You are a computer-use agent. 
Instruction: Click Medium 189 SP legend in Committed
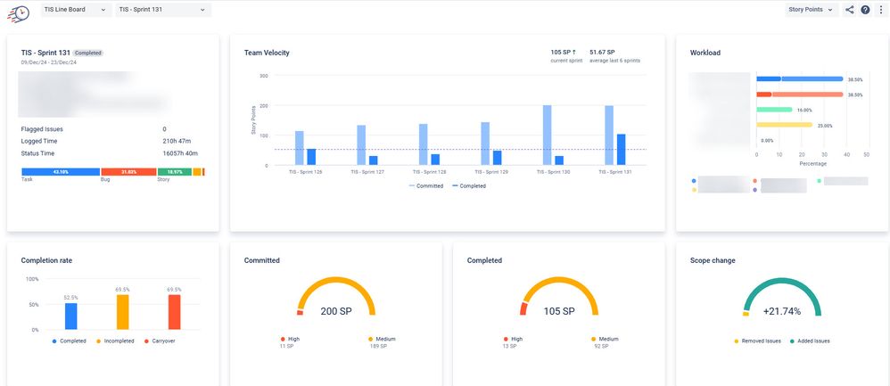(382, 342)
